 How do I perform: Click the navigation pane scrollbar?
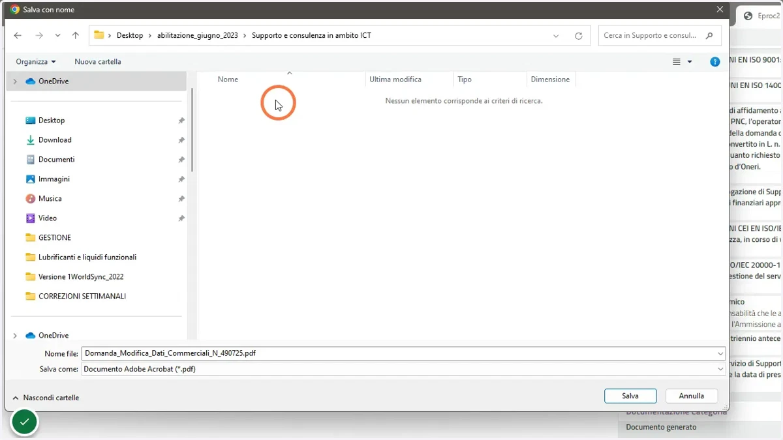click(192, 130)
